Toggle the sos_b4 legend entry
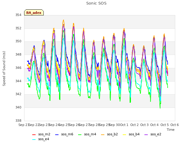The height and width of the screenshot is (145, 193). pyautogui.click(x=131, y=134)
